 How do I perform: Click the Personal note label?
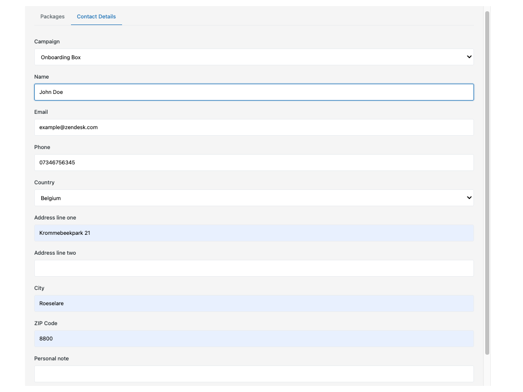pos(52,358)
